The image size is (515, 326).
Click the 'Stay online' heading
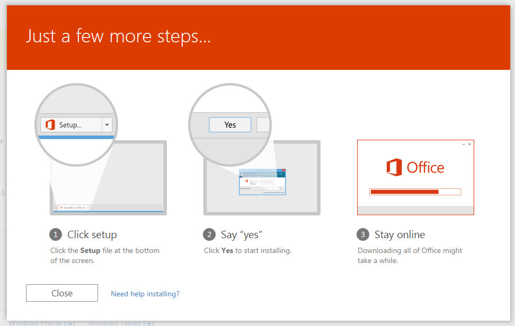(399, 234)
